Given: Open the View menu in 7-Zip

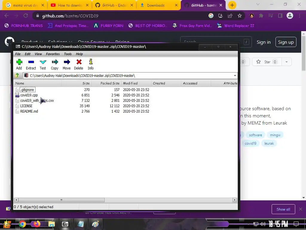Looking at the screenshot, I should point(38,54).
